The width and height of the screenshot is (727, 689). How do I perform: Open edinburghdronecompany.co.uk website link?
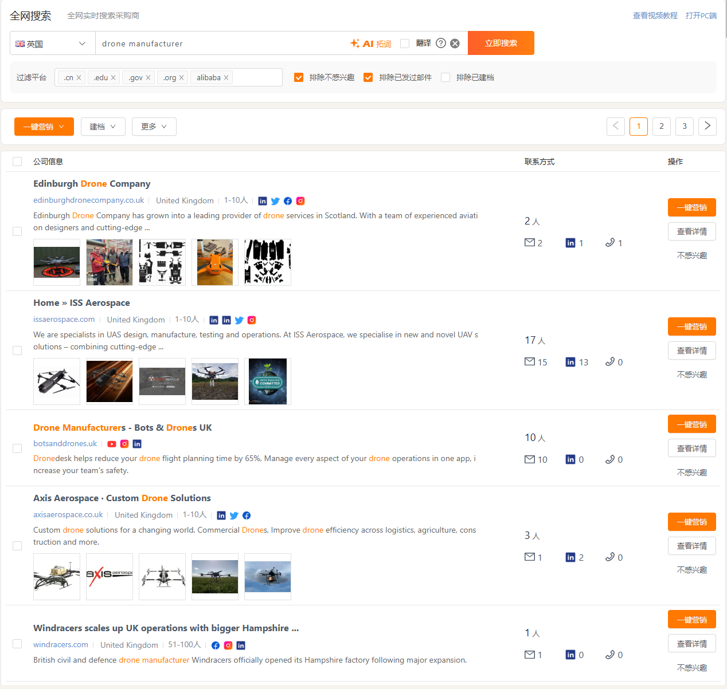89,200
